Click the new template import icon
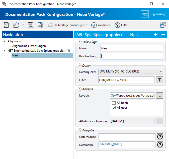 tap(6, 25)
